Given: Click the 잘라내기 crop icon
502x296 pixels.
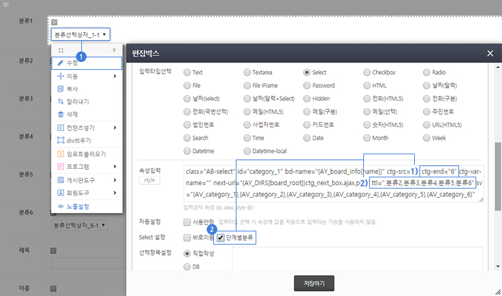Looking at the screenshot, I should [61, 102].
